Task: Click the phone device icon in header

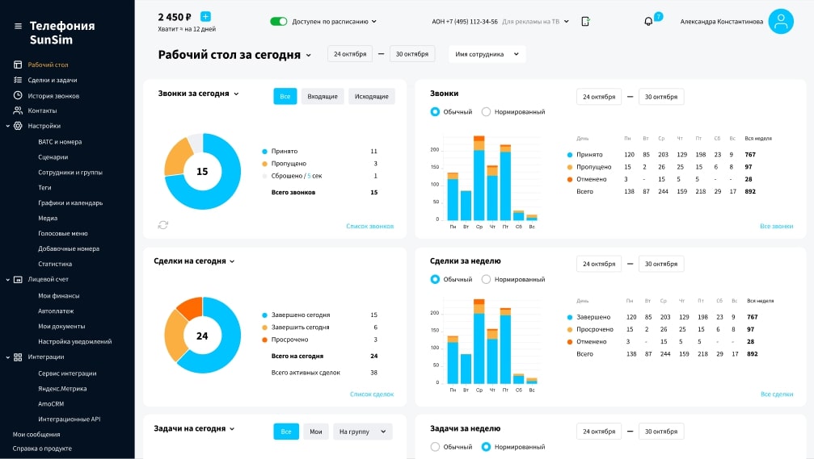Action: [585, 22]
